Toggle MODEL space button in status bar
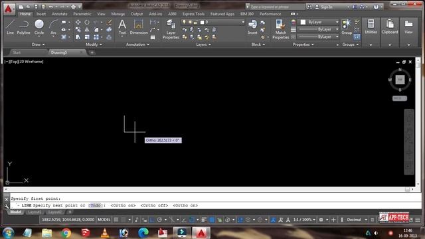The height and width of the screenshot is (239, 425). click(x=104, y=220)
